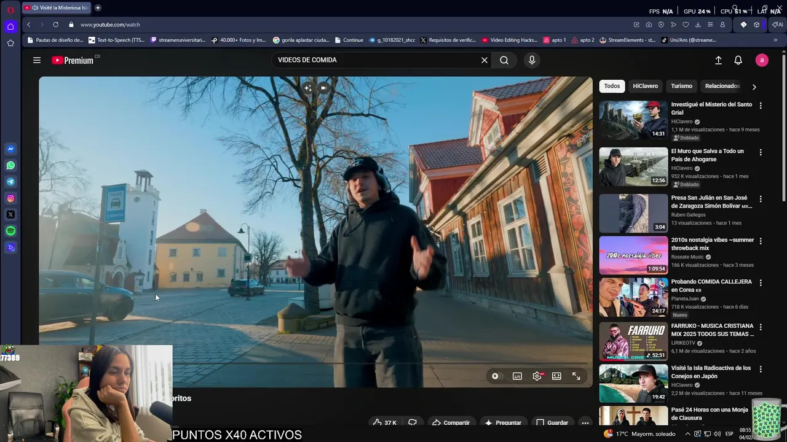Open Telegram in Opera sidebar
Screen dimensions: 787x442
(10, 182)
